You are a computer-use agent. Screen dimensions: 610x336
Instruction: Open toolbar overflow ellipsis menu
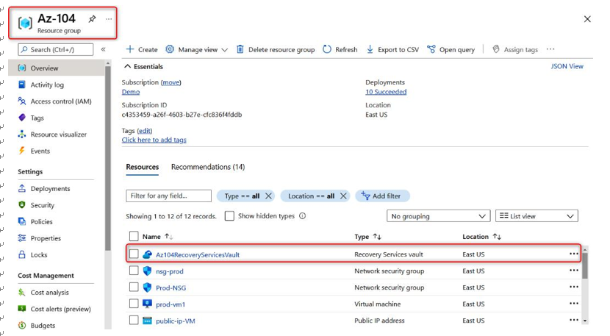550,49
